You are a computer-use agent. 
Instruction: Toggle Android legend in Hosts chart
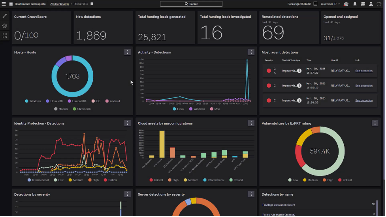click(x=113, y=101)
